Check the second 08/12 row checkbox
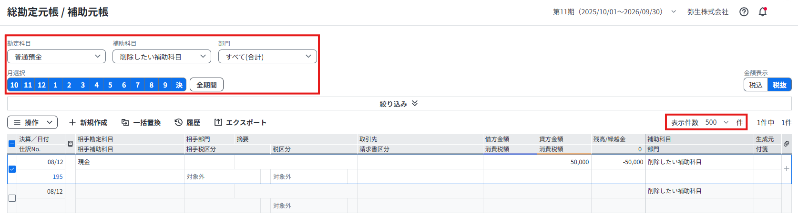The image size is (798, 216). 12,198
